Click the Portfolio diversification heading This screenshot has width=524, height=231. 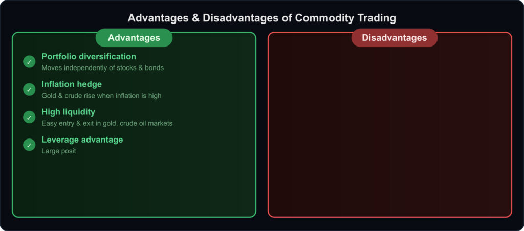pyautogui.click(x=89, y=56)
